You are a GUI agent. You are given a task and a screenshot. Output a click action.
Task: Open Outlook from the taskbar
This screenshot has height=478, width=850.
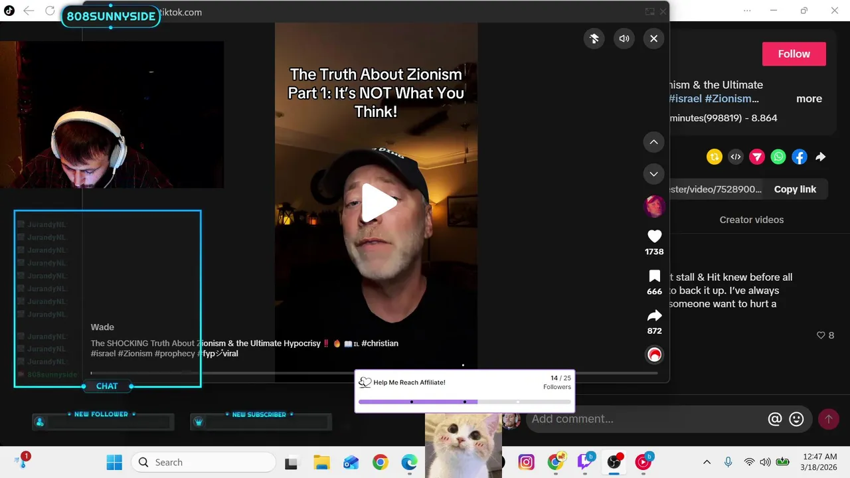351,463
